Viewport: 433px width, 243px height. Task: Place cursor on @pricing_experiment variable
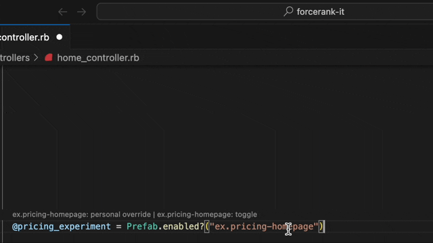tap(62, 227)
